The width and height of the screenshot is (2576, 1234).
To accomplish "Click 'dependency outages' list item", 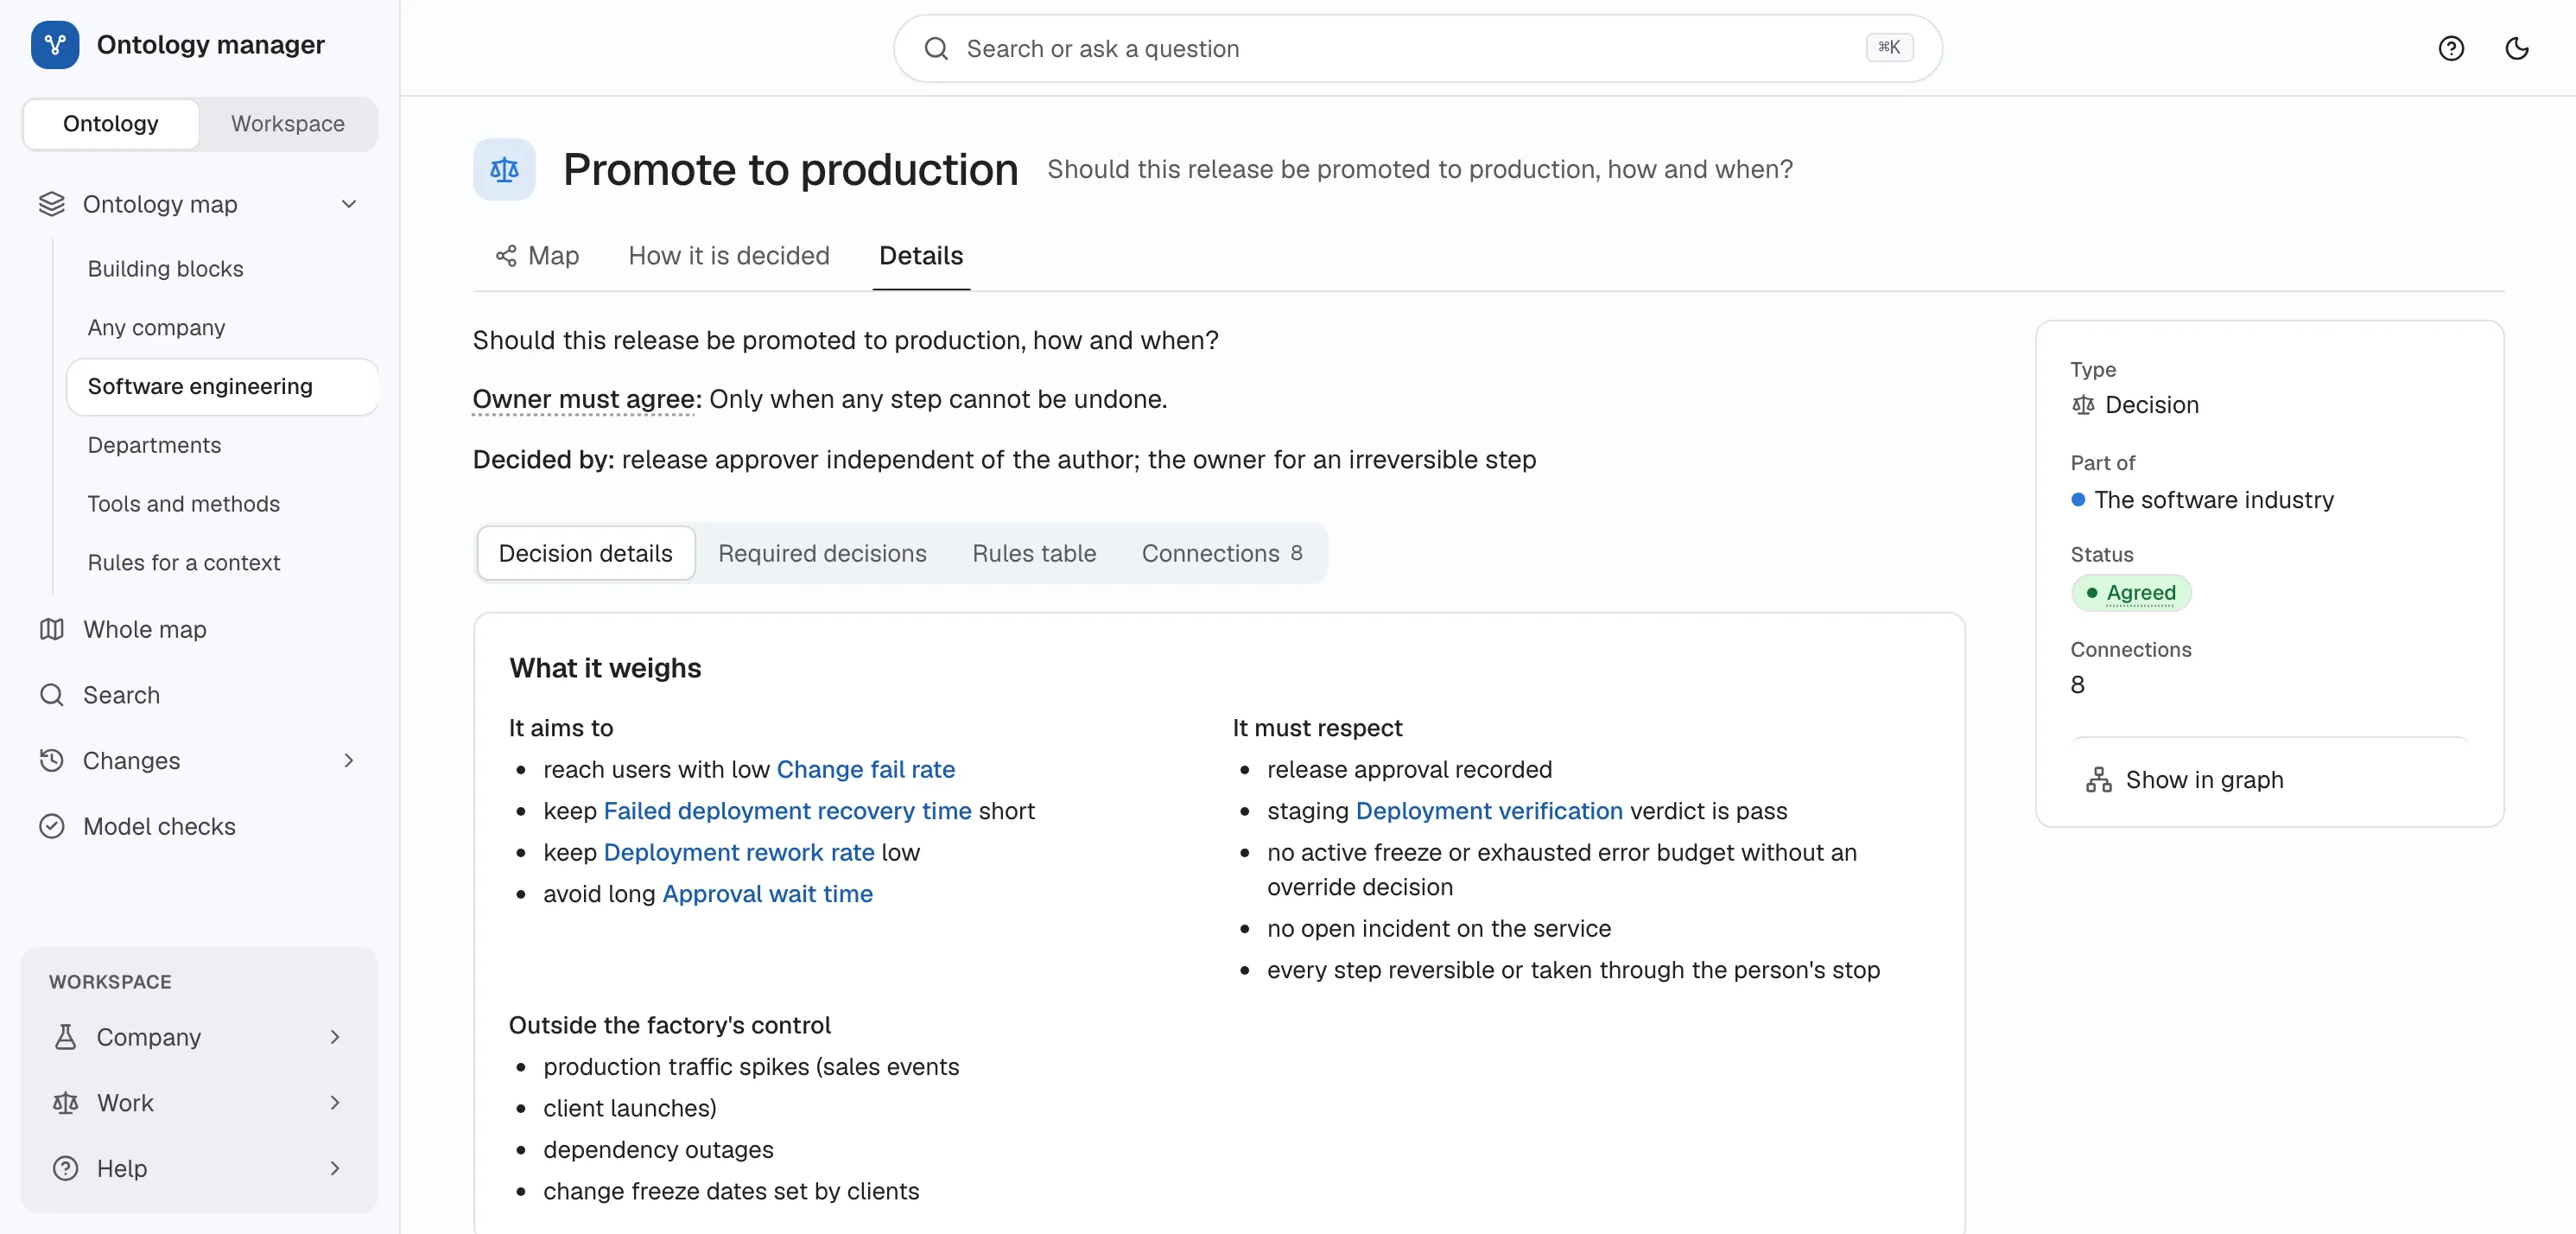I will [658, 1150].
